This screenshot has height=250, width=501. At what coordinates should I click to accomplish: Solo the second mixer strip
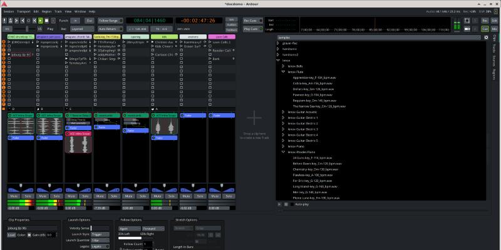pyautogui.click(x=55, y=196)
